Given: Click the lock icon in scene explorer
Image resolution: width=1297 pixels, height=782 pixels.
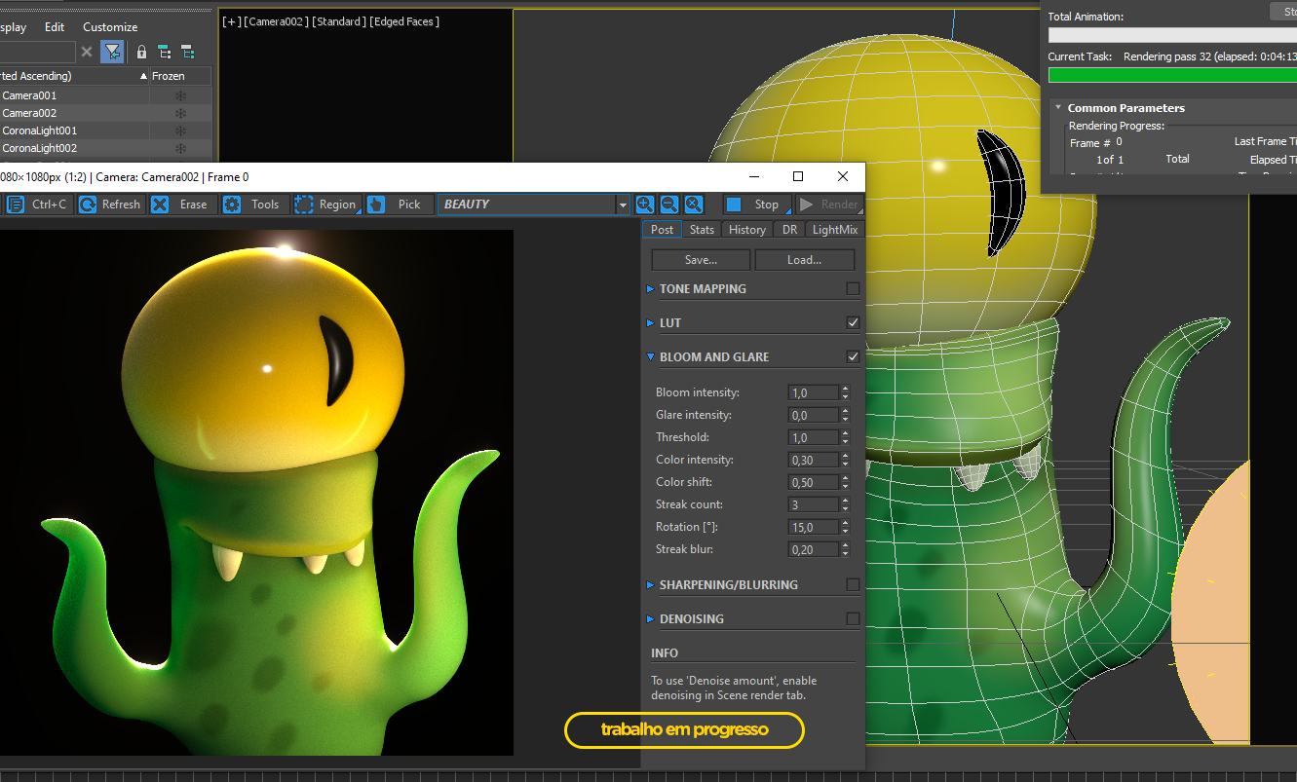Looking at the screenshot, I should point(141,52).
